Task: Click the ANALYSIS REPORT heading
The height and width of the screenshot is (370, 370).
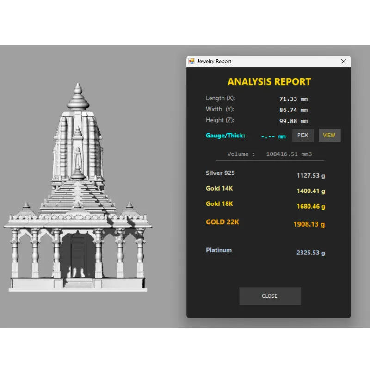Action: (x=269, y=82)
